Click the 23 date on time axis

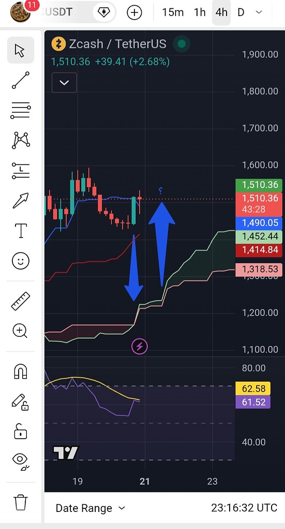[212, 481]
